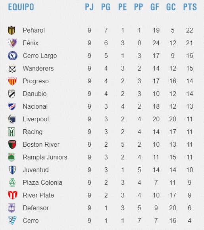Select the Defensor purple badge
204x230 pixels.
coord(12,208)
